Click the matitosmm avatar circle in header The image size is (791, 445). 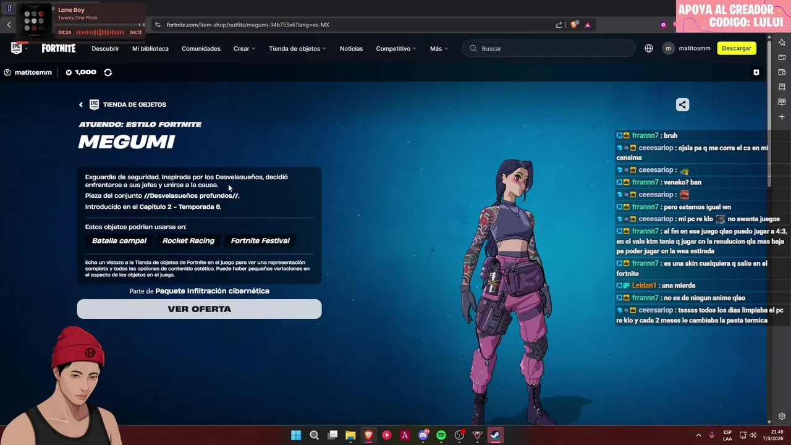[668, 48]
